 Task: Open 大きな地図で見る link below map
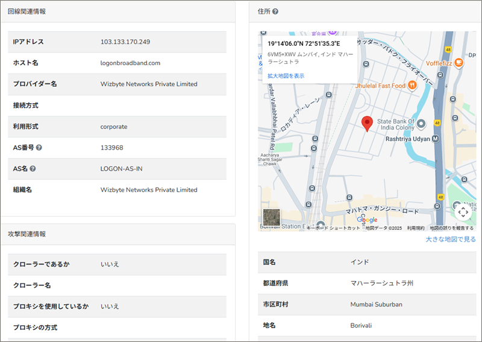point(450,239)
